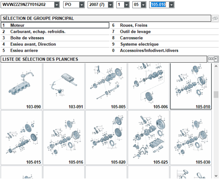The height and width of the screenshot is (180, 220).
Task: Open the subgroup 05 dropdown arrow
Action: tap(143, 5)
